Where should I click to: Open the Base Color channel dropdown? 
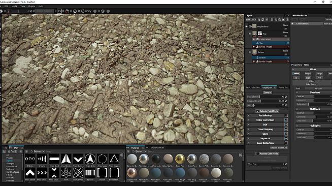pyautogui.click(x=251, y=20)
